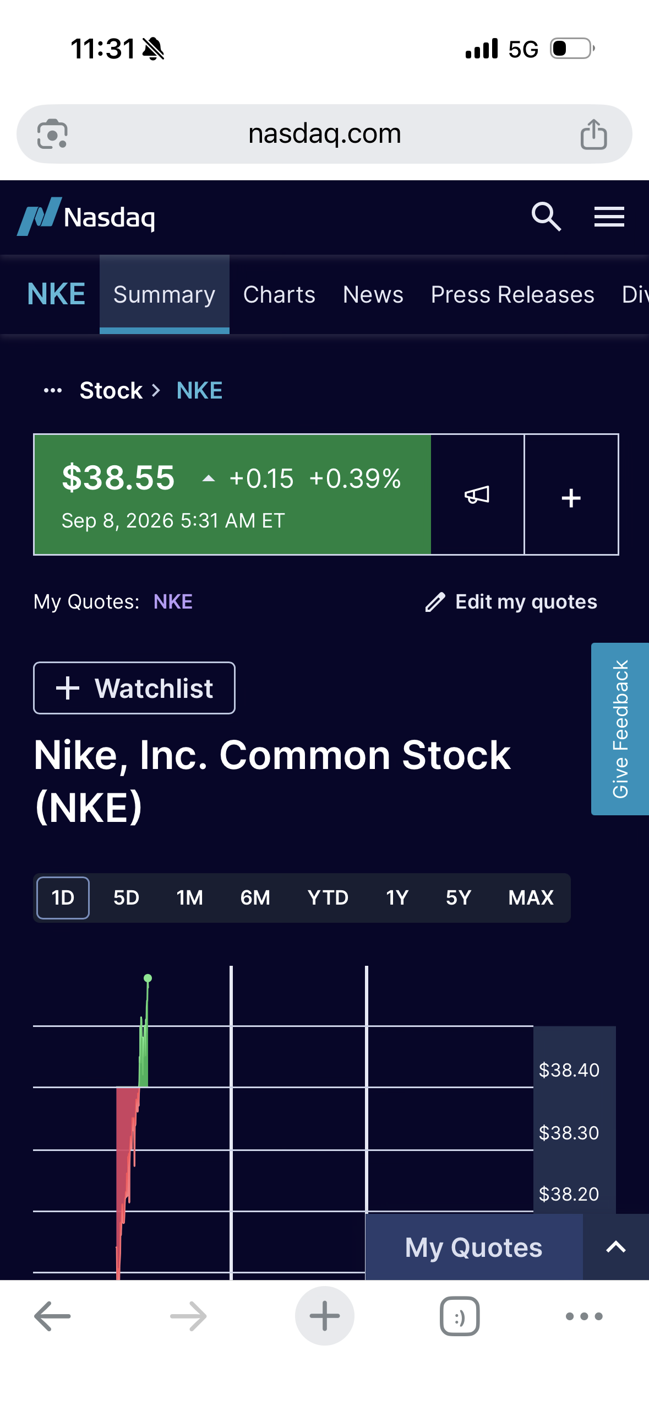Expand the breadcrumb ellipsis before Stock

click(x=53, y=391)
